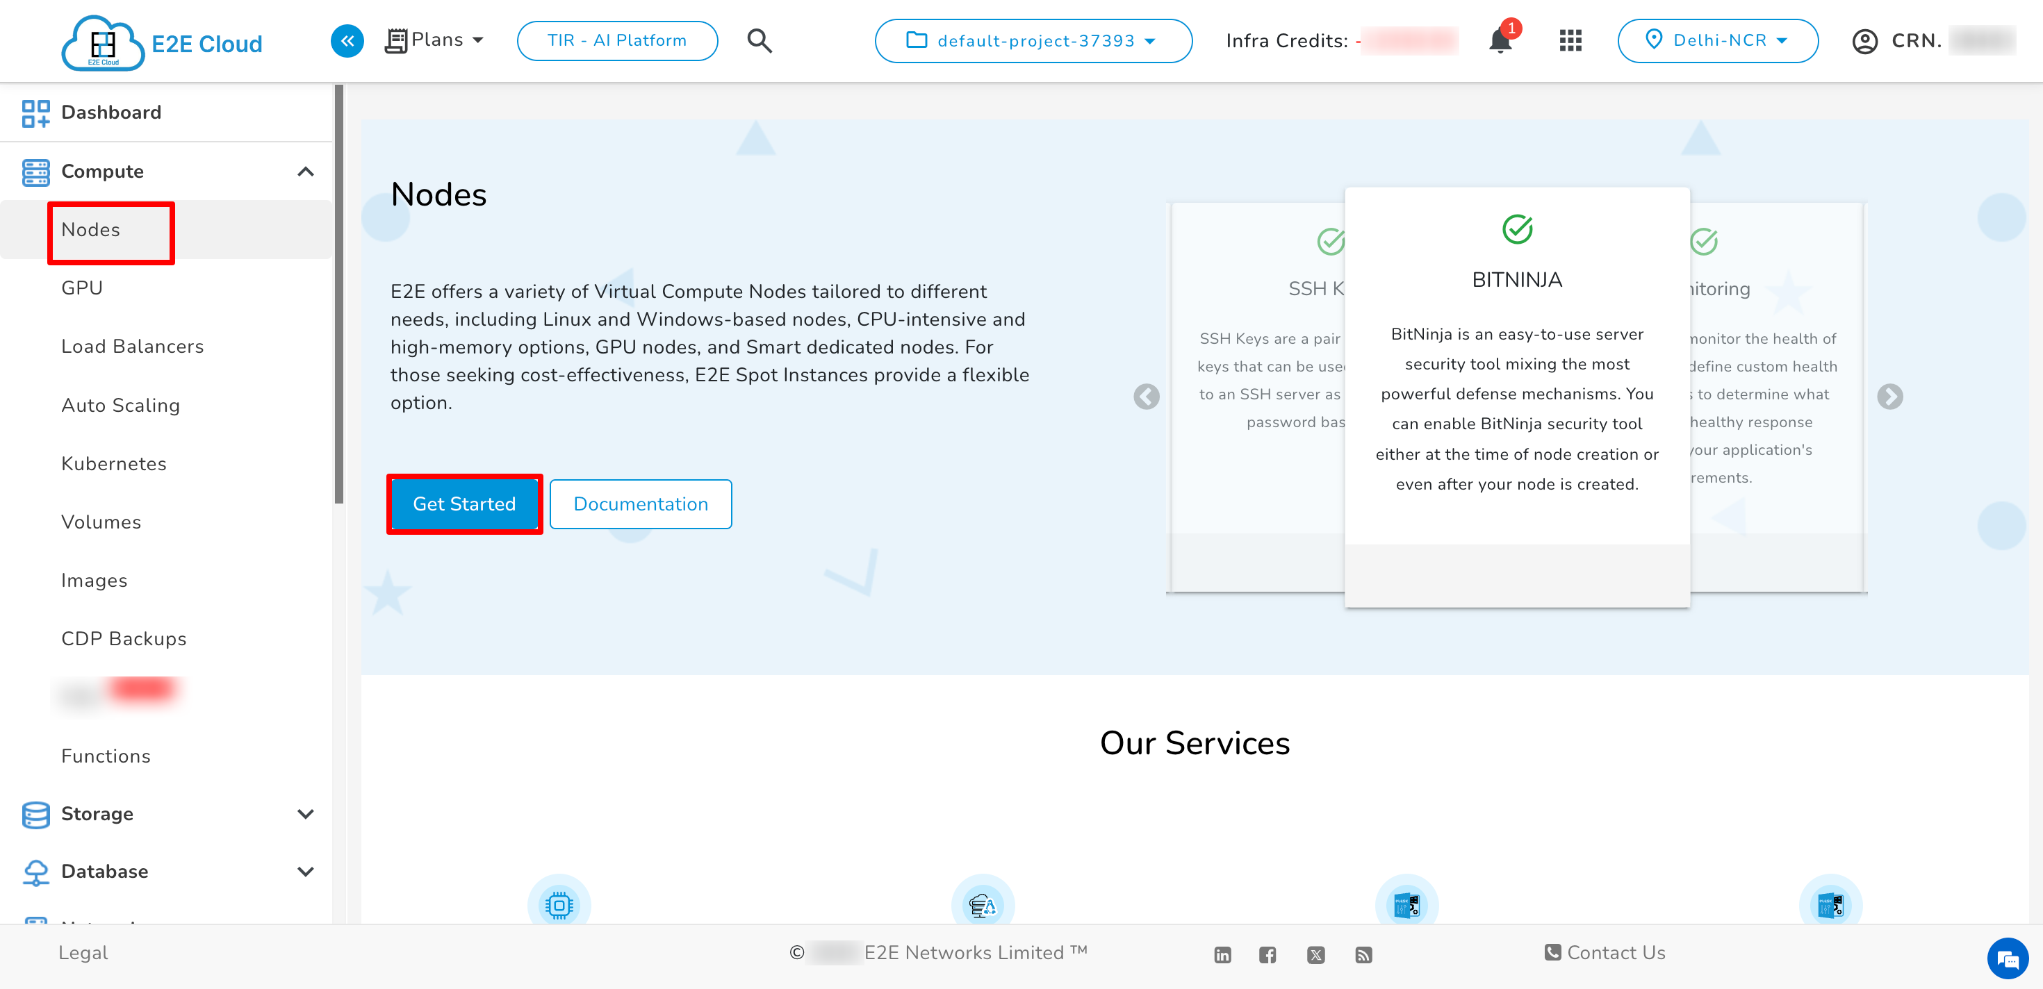The width and height of the screenshot is (2043, 989).
Task: Click the RSS feed footer icon
Action: (x=1363, y=955)
